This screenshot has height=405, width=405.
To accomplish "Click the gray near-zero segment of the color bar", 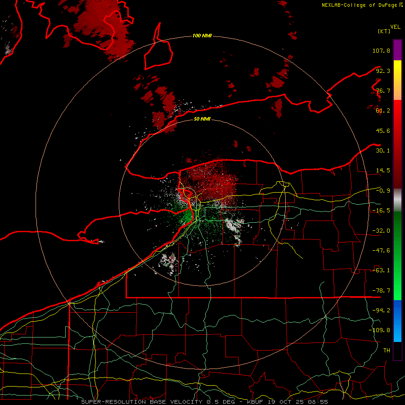I will click(x=397, y=200).
